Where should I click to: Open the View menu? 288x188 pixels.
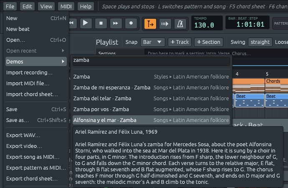click(46, 6)
